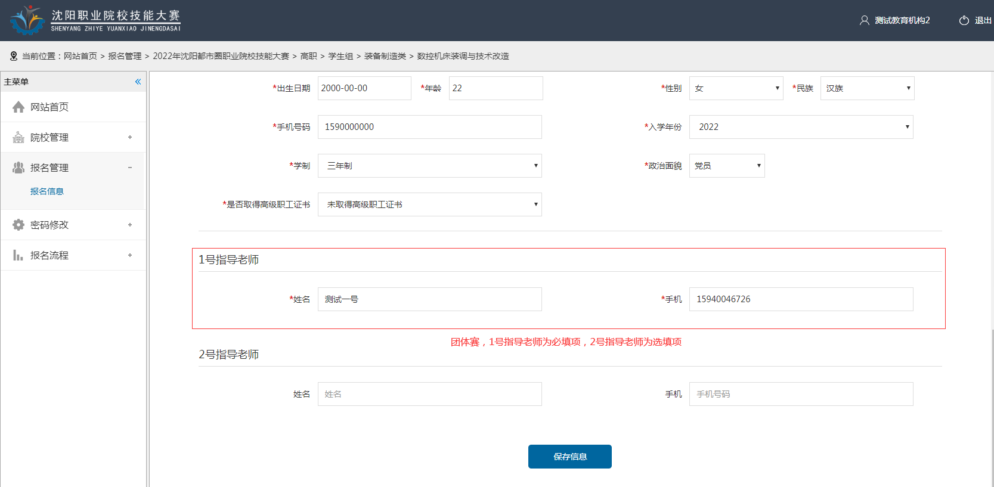The image size is (994, 487).
Task: Click the 出生日期 birth date field
Action: coord(364,88)
